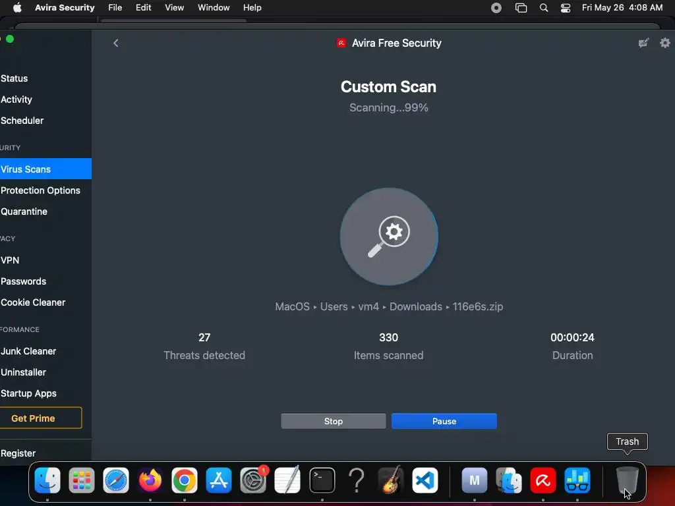The height and width of the screenshot is (506, 675).
Task: Open the Edit menu
Action: click(x=143, y=8)
